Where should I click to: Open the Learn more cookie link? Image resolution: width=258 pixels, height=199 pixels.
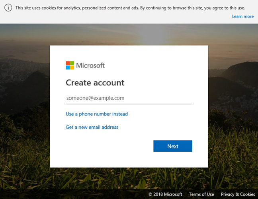coord(243,16)
